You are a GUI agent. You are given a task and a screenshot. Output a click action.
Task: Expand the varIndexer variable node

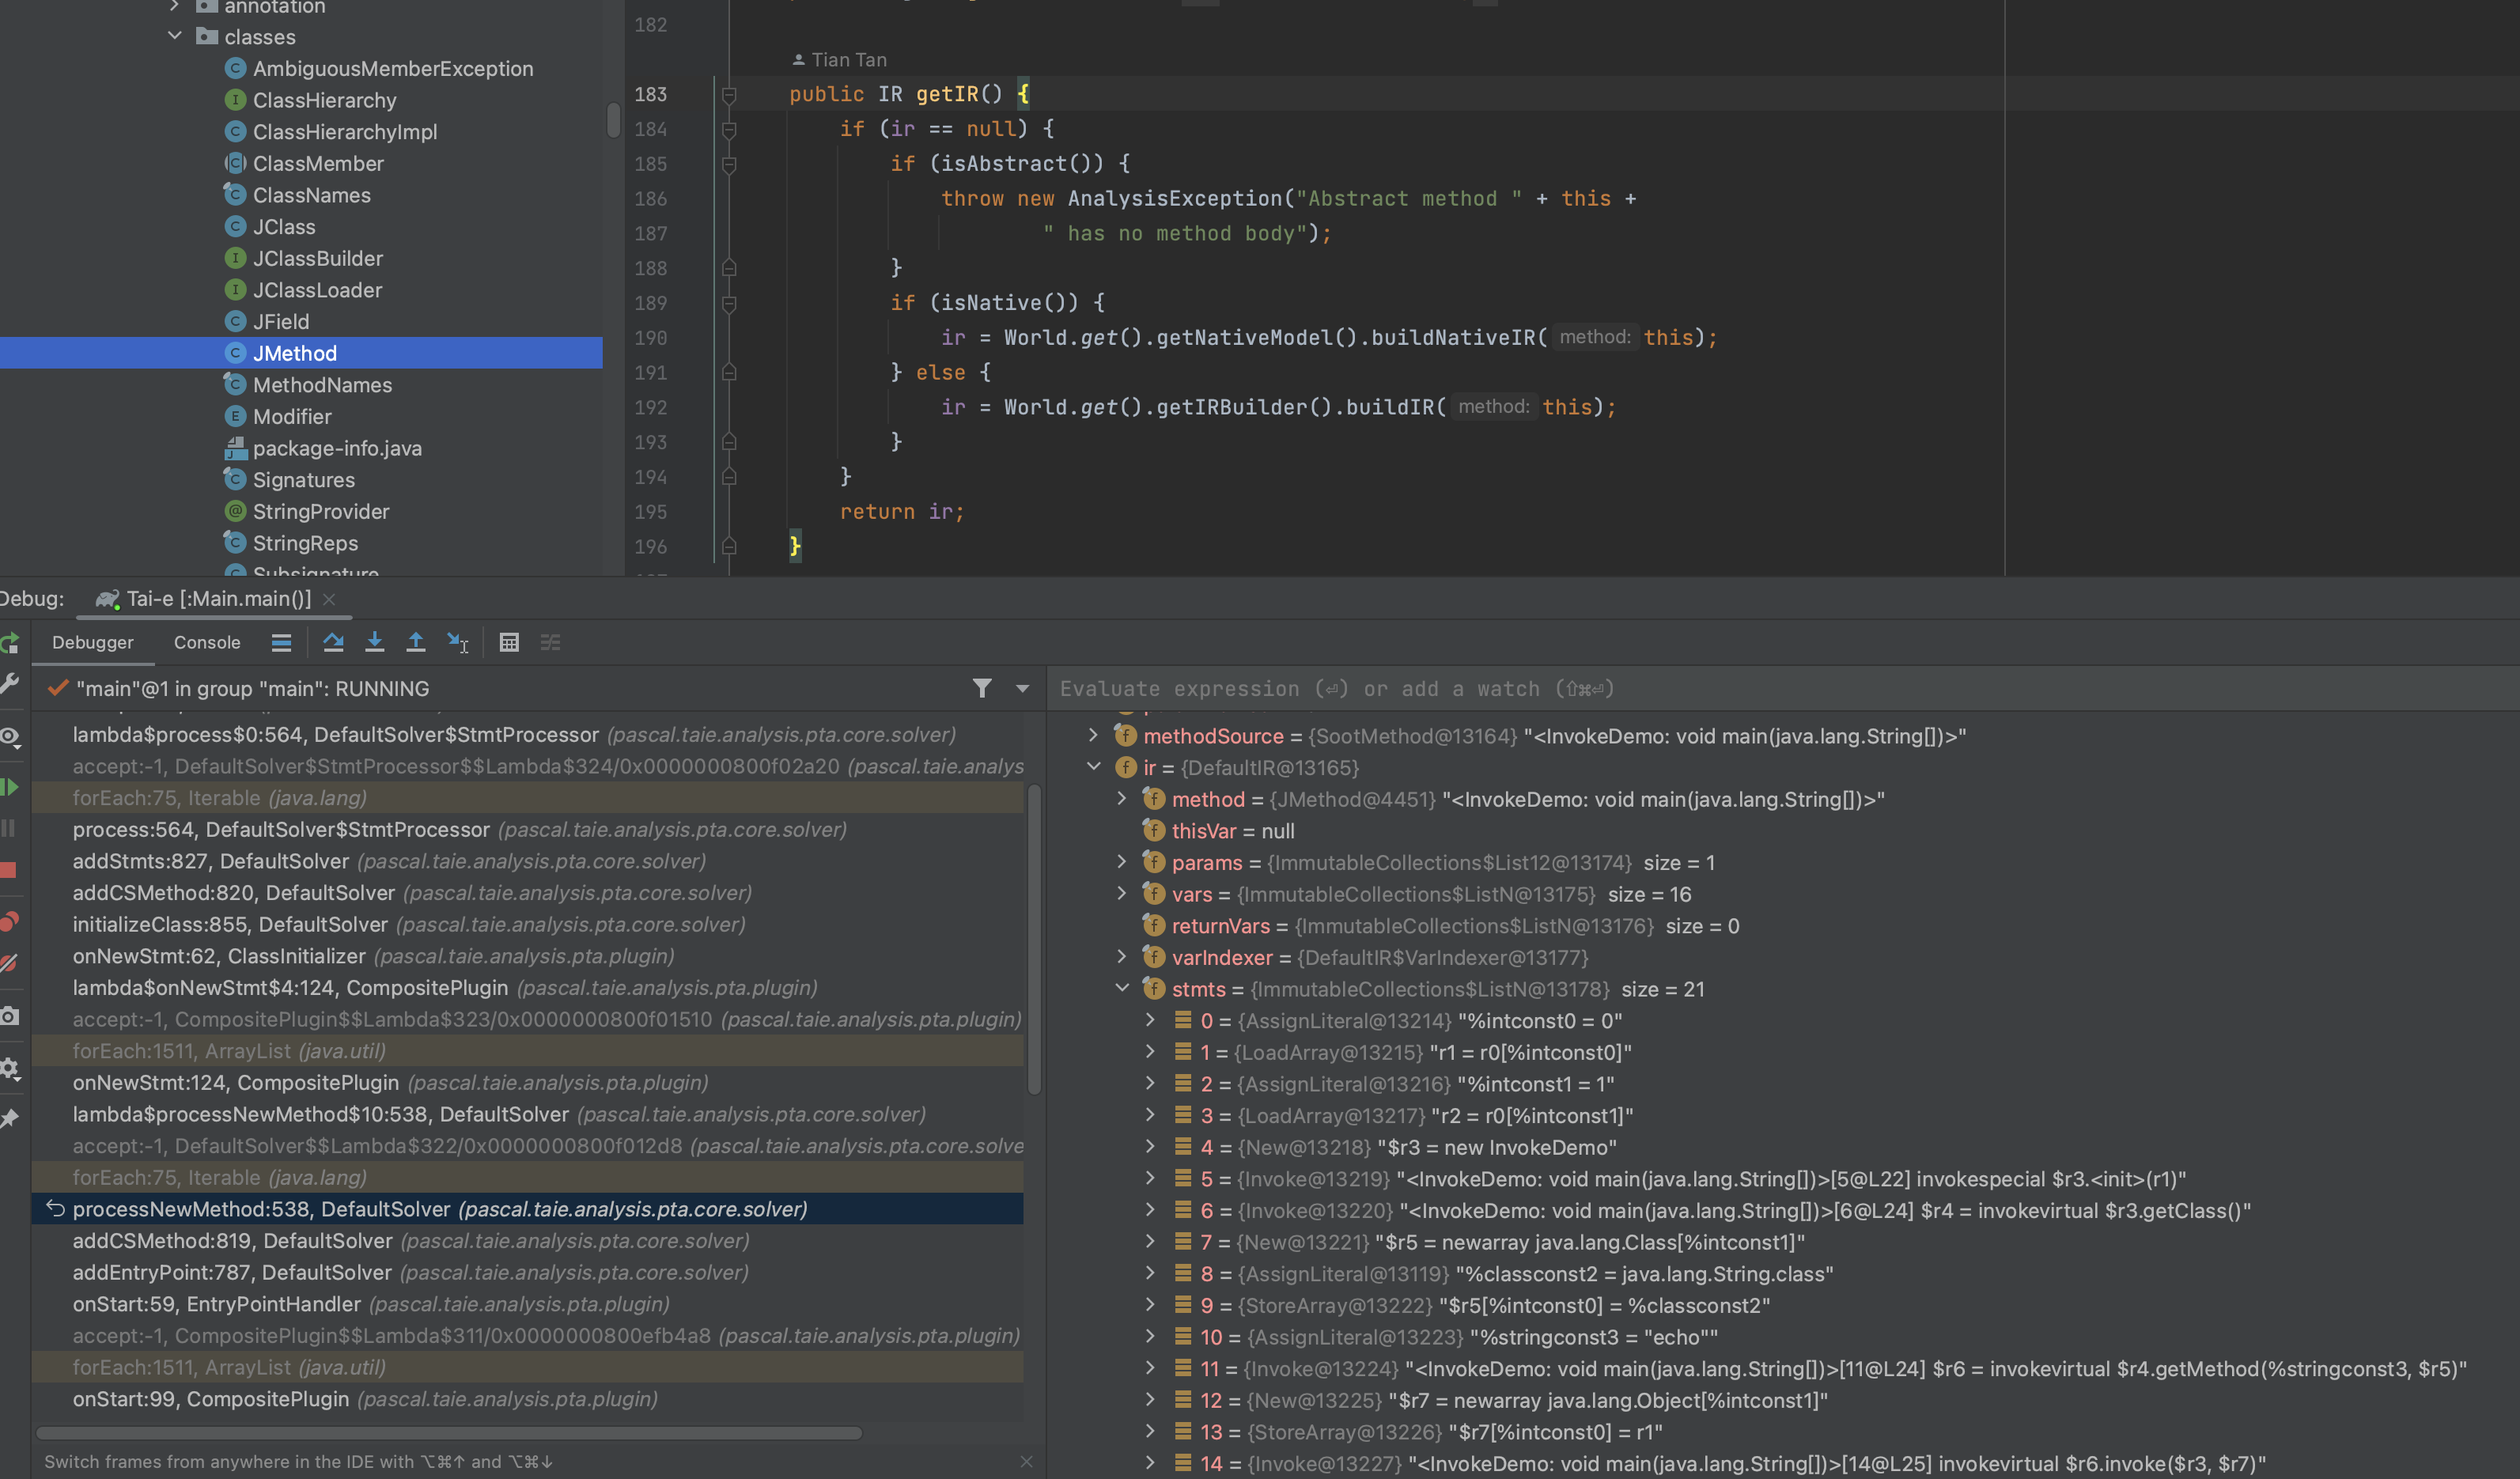pyautogui.click(x=1122, y=956)
